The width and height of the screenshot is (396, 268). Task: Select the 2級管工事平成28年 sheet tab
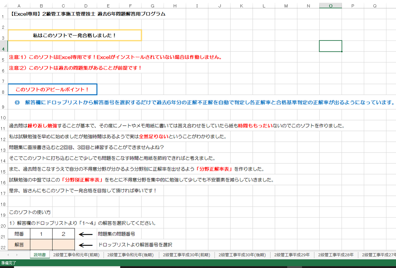336,255
